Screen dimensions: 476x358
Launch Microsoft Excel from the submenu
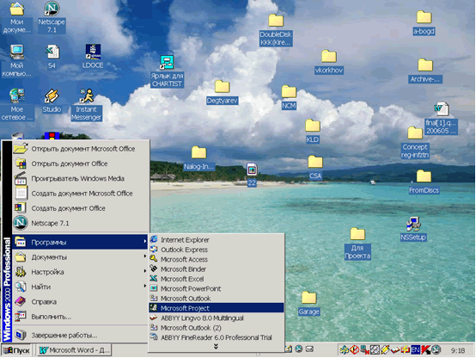coord(217,279)
